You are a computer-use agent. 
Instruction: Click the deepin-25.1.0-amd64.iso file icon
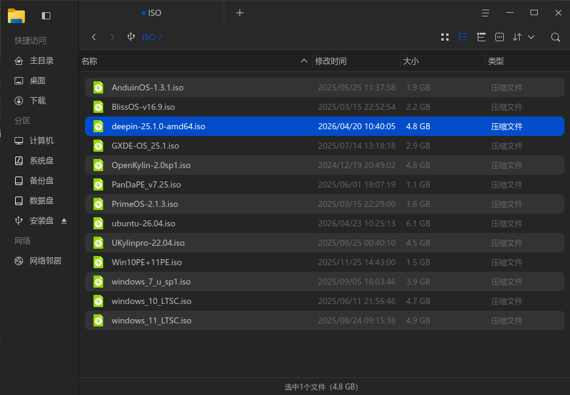(x=98, y=126)
